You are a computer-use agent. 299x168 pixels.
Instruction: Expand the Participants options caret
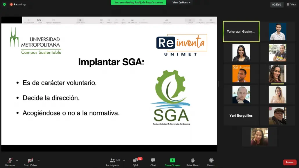tap(124, 160)
